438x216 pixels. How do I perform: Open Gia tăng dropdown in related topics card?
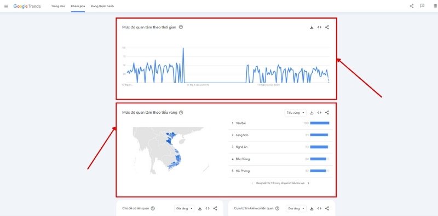(184, 208)
